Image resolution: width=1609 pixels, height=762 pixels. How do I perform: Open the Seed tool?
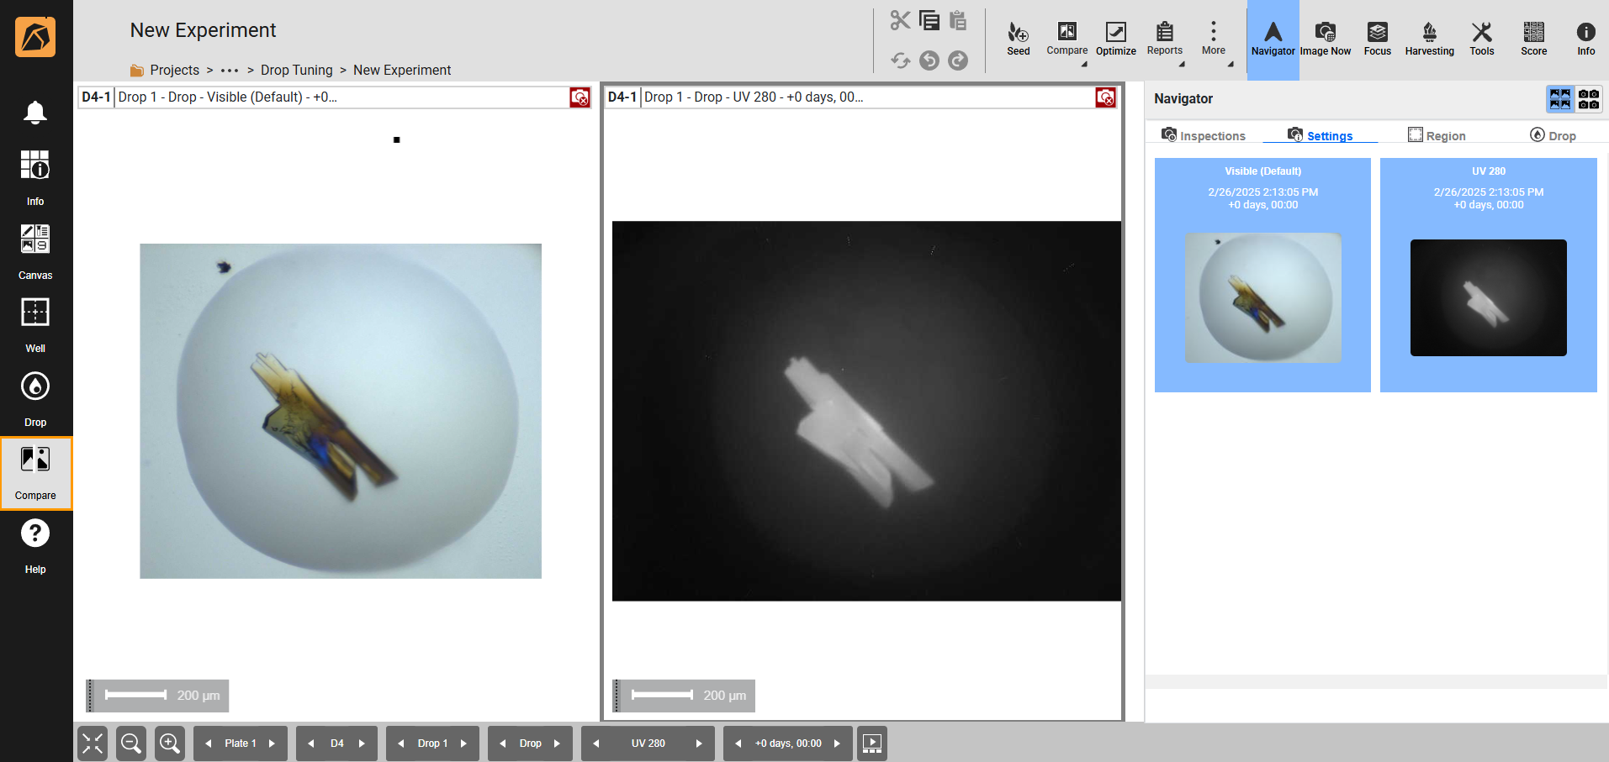tap(1019, 39)
